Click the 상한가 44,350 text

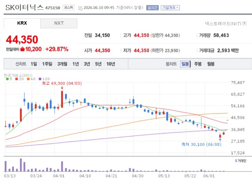(x=165, y=35)
